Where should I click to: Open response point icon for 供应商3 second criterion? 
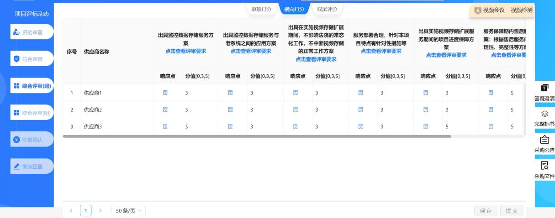pos(231,127)
